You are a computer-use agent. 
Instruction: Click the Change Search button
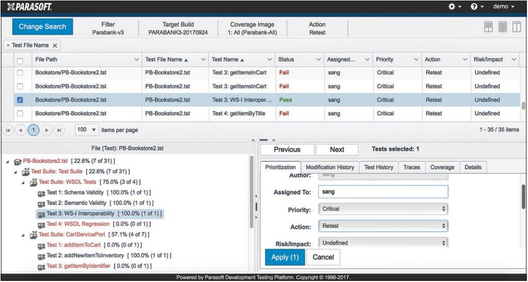click(x=42, y=27)
